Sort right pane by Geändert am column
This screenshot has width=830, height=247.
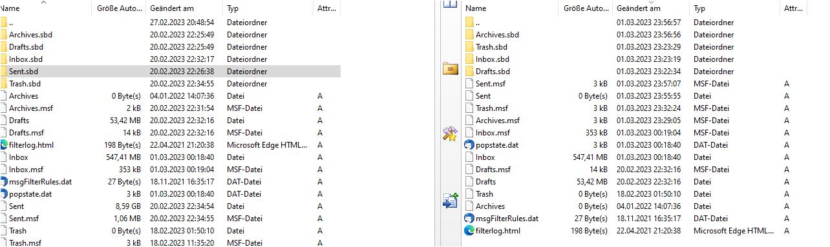pos(650,8)
